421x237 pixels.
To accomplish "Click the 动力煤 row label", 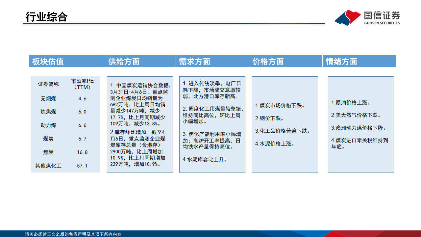I will coord(48,125).
